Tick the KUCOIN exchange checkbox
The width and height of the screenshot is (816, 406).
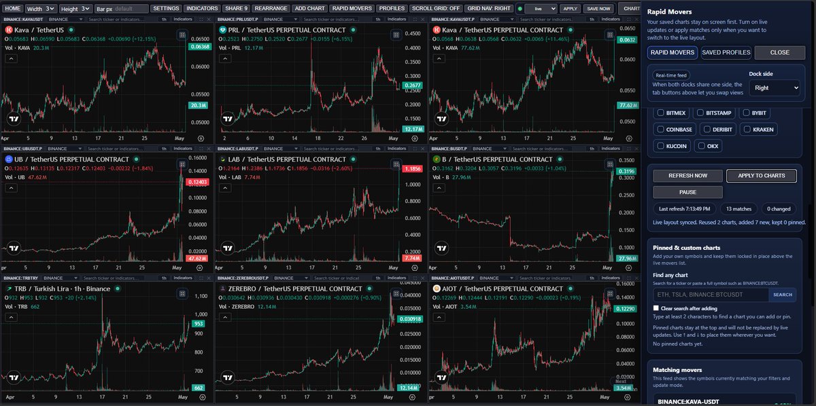click(662, 145)
